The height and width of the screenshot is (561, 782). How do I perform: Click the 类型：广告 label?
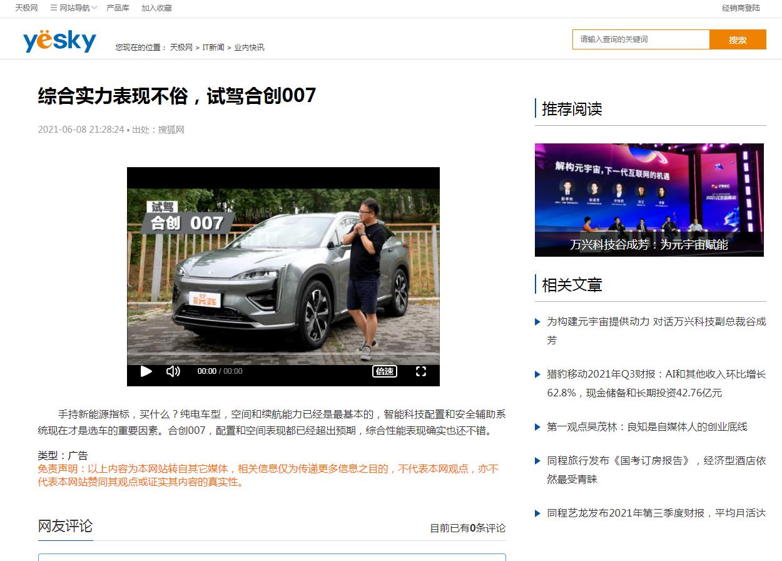[63, 455]
